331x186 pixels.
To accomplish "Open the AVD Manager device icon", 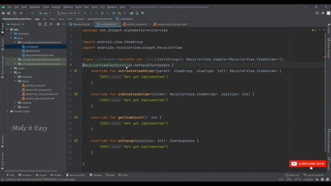I will pyautogui.click(x=137, y=13).
